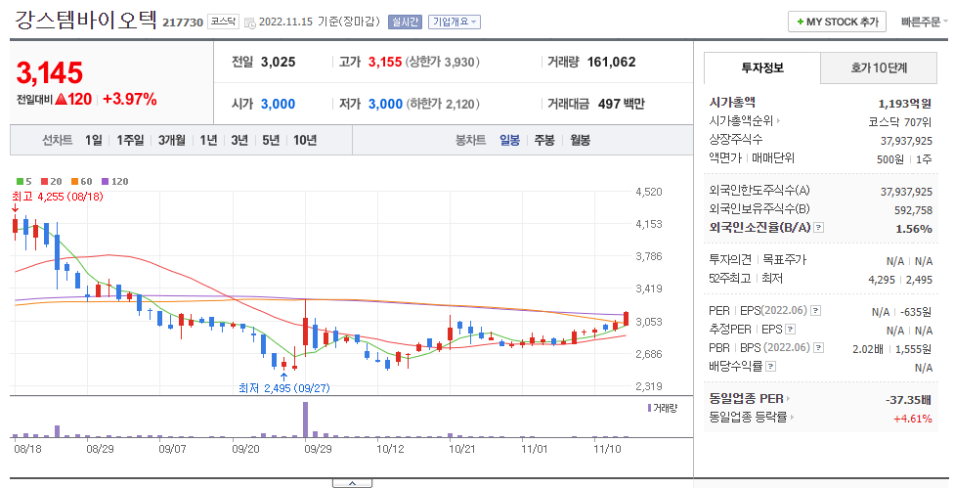Click the red 20-day moving average legend
This screenshot has height=488, width=954.
(x=52, y=181)
